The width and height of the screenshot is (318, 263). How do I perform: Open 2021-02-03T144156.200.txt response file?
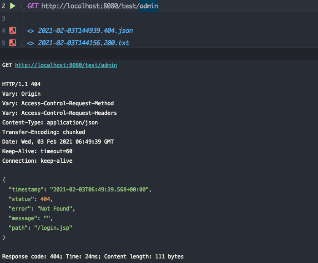tap(84, 43)
